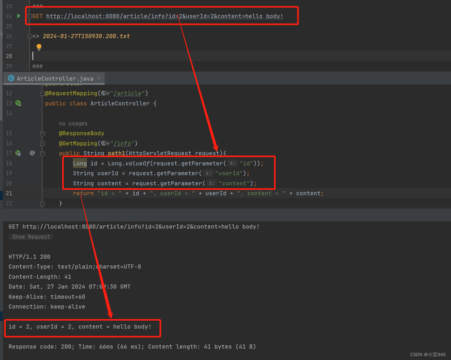451x360 pixels.
Task: Click line number 21 in the Java gutter
Action: pyautogui.click(x=9, y=193)
